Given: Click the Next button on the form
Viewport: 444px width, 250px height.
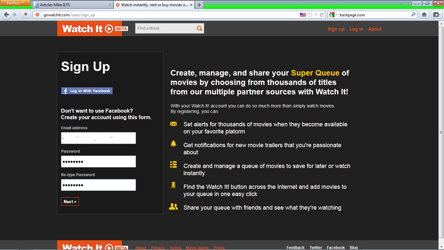Looking at the screenshot, I should point(70,201).
